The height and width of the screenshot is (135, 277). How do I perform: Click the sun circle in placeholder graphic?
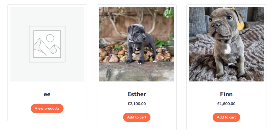pyautogui.click(x=50, y=38)
